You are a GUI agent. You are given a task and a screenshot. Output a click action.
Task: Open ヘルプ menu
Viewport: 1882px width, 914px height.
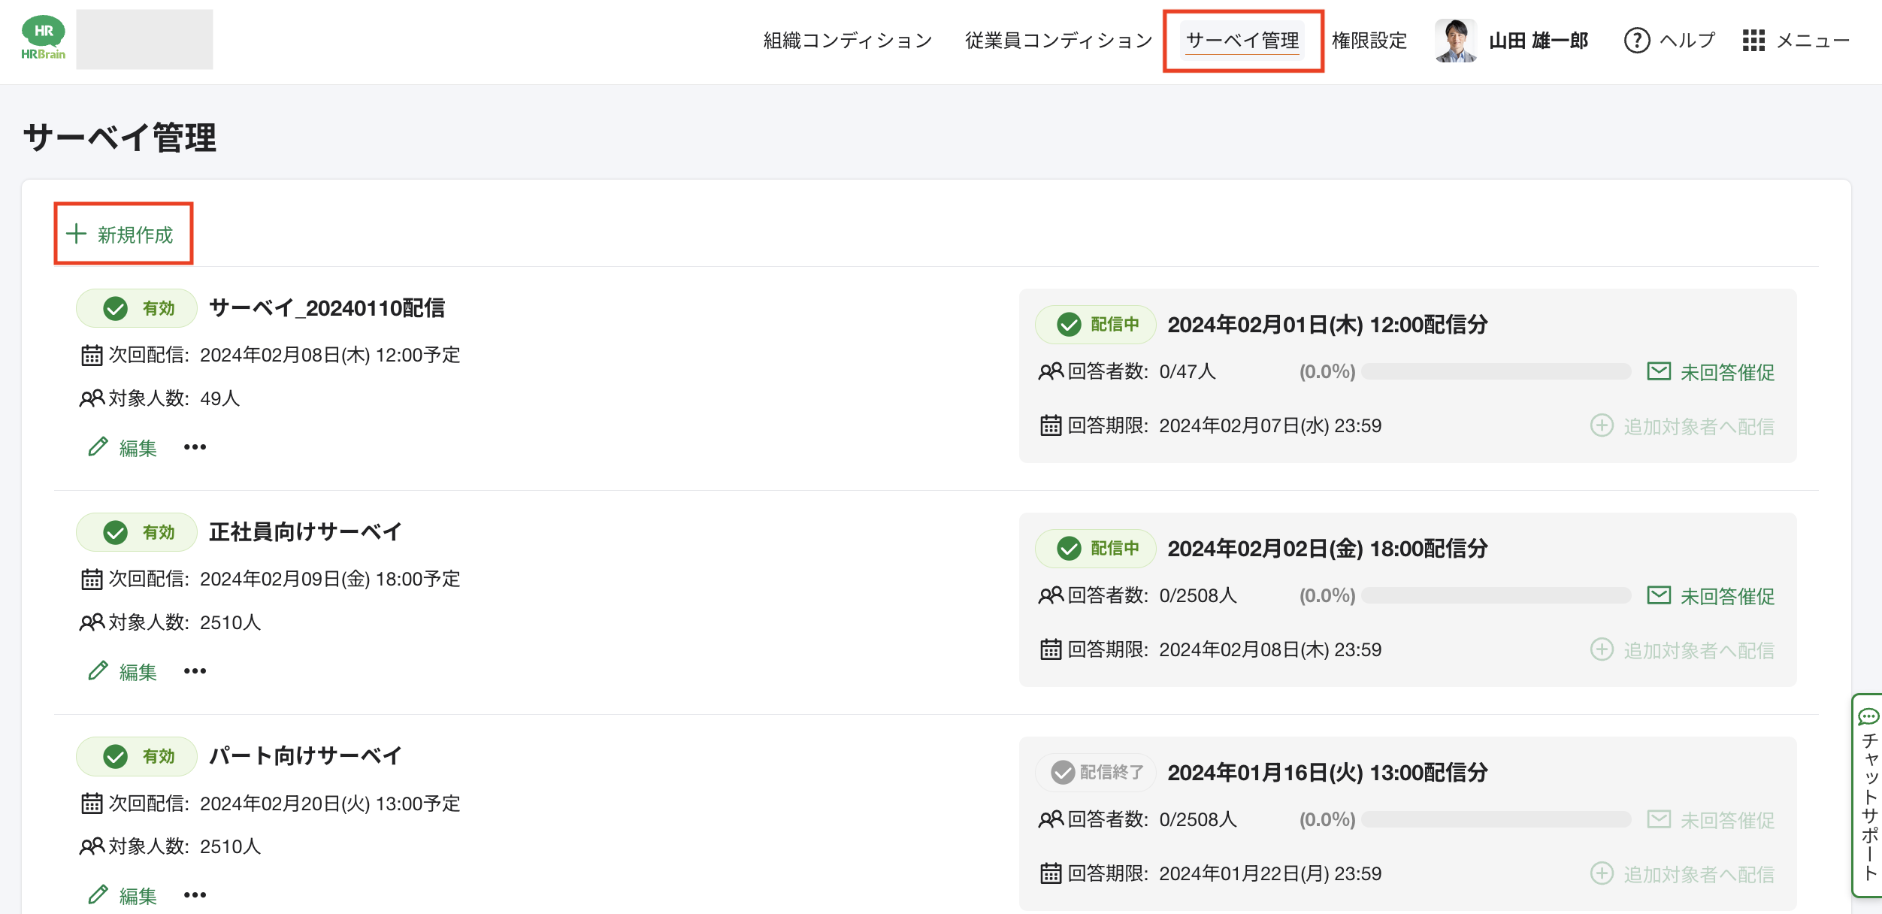coord(1687,41)
